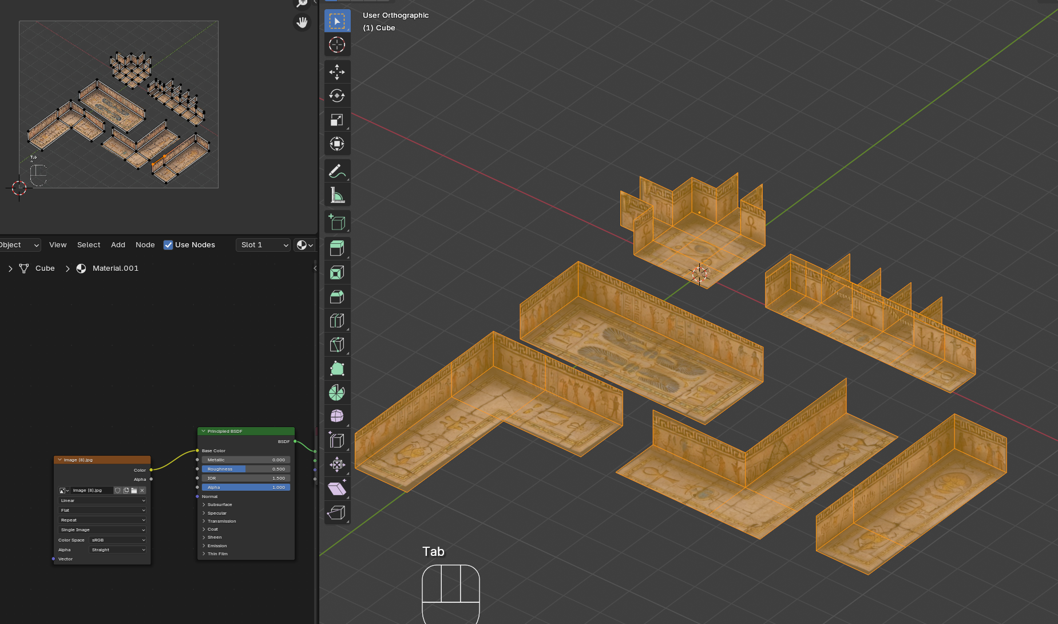This screenshot has width=1058, height=624.
Task: Activate the Inset Faces tool
Action: click(337, 272)
